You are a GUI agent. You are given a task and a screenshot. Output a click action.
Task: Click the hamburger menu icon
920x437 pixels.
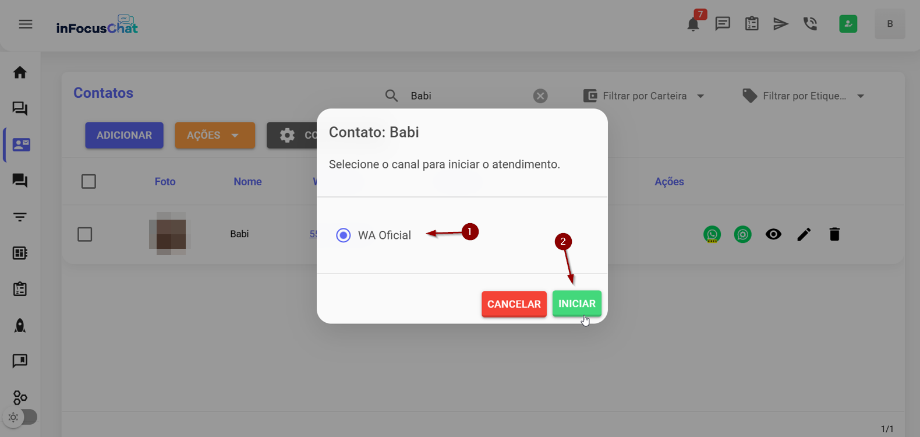pyautogui.click(x=26, y=24)
